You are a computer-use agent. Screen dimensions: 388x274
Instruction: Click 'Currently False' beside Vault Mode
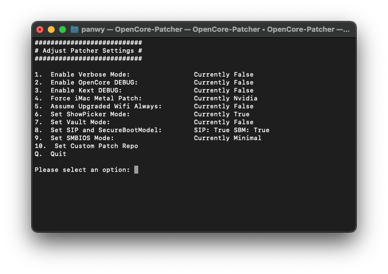pyautogui.click(x=224, y=122)
